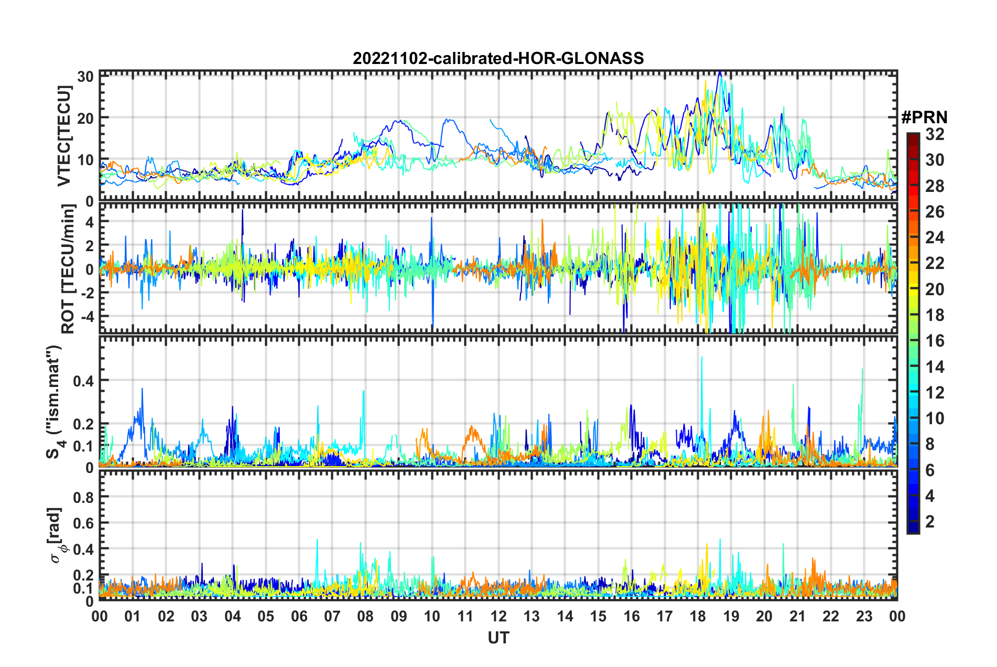Image resolution: width=997 pixels, height=667 pixels.
Task: Select the S4 y-axis label
Action: point(54,402)
